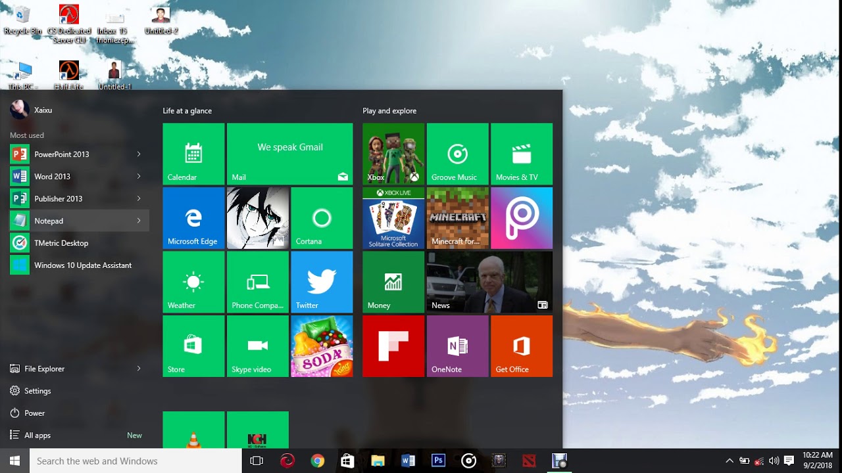Expand Notepad jump list arrow

(x=139, y=221)
